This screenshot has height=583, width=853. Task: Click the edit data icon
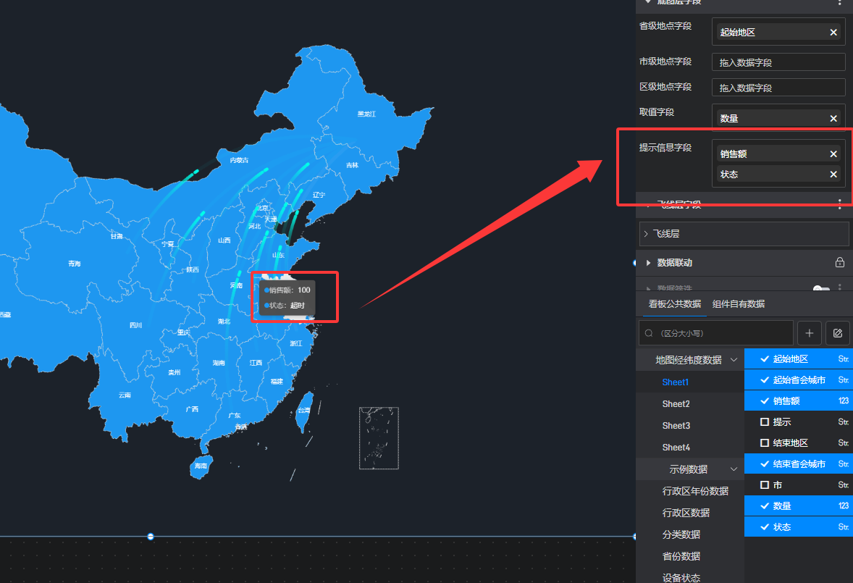pos(838,333)
